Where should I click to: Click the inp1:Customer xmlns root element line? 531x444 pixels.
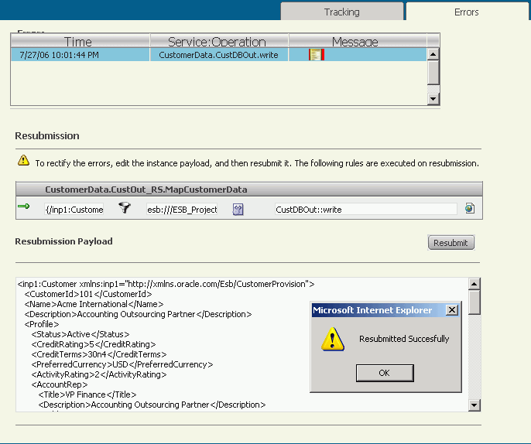166,284
